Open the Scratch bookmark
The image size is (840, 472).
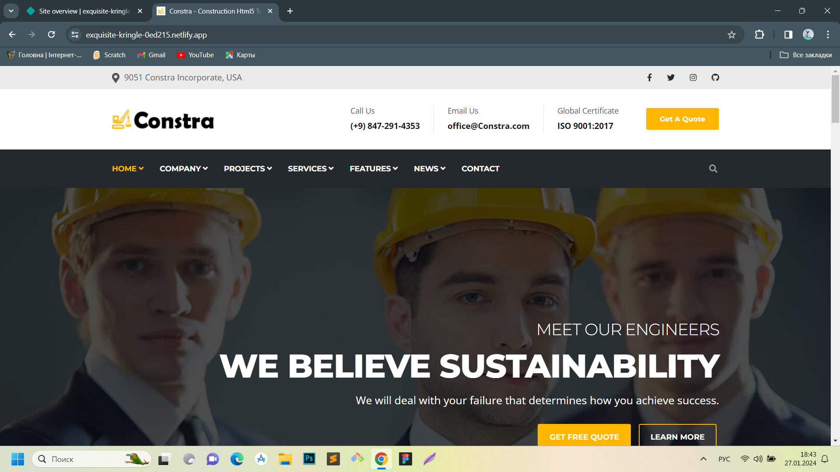pos(109,55)
